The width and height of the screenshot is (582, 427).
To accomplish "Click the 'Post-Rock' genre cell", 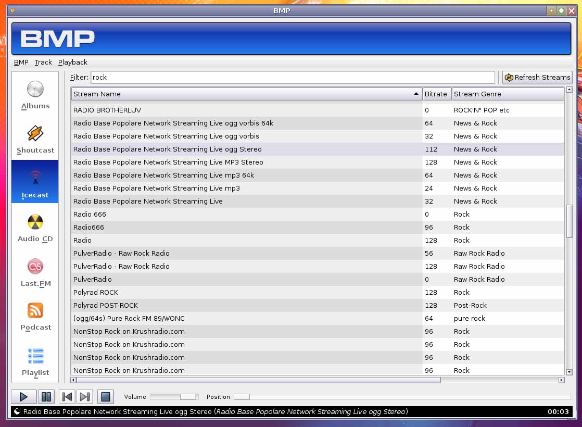I will [470, 305].
